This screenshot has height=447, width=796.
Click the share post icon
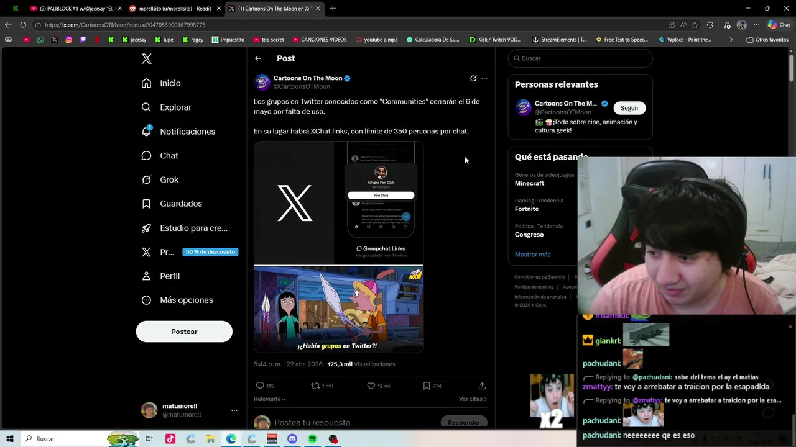click(482, 386)
